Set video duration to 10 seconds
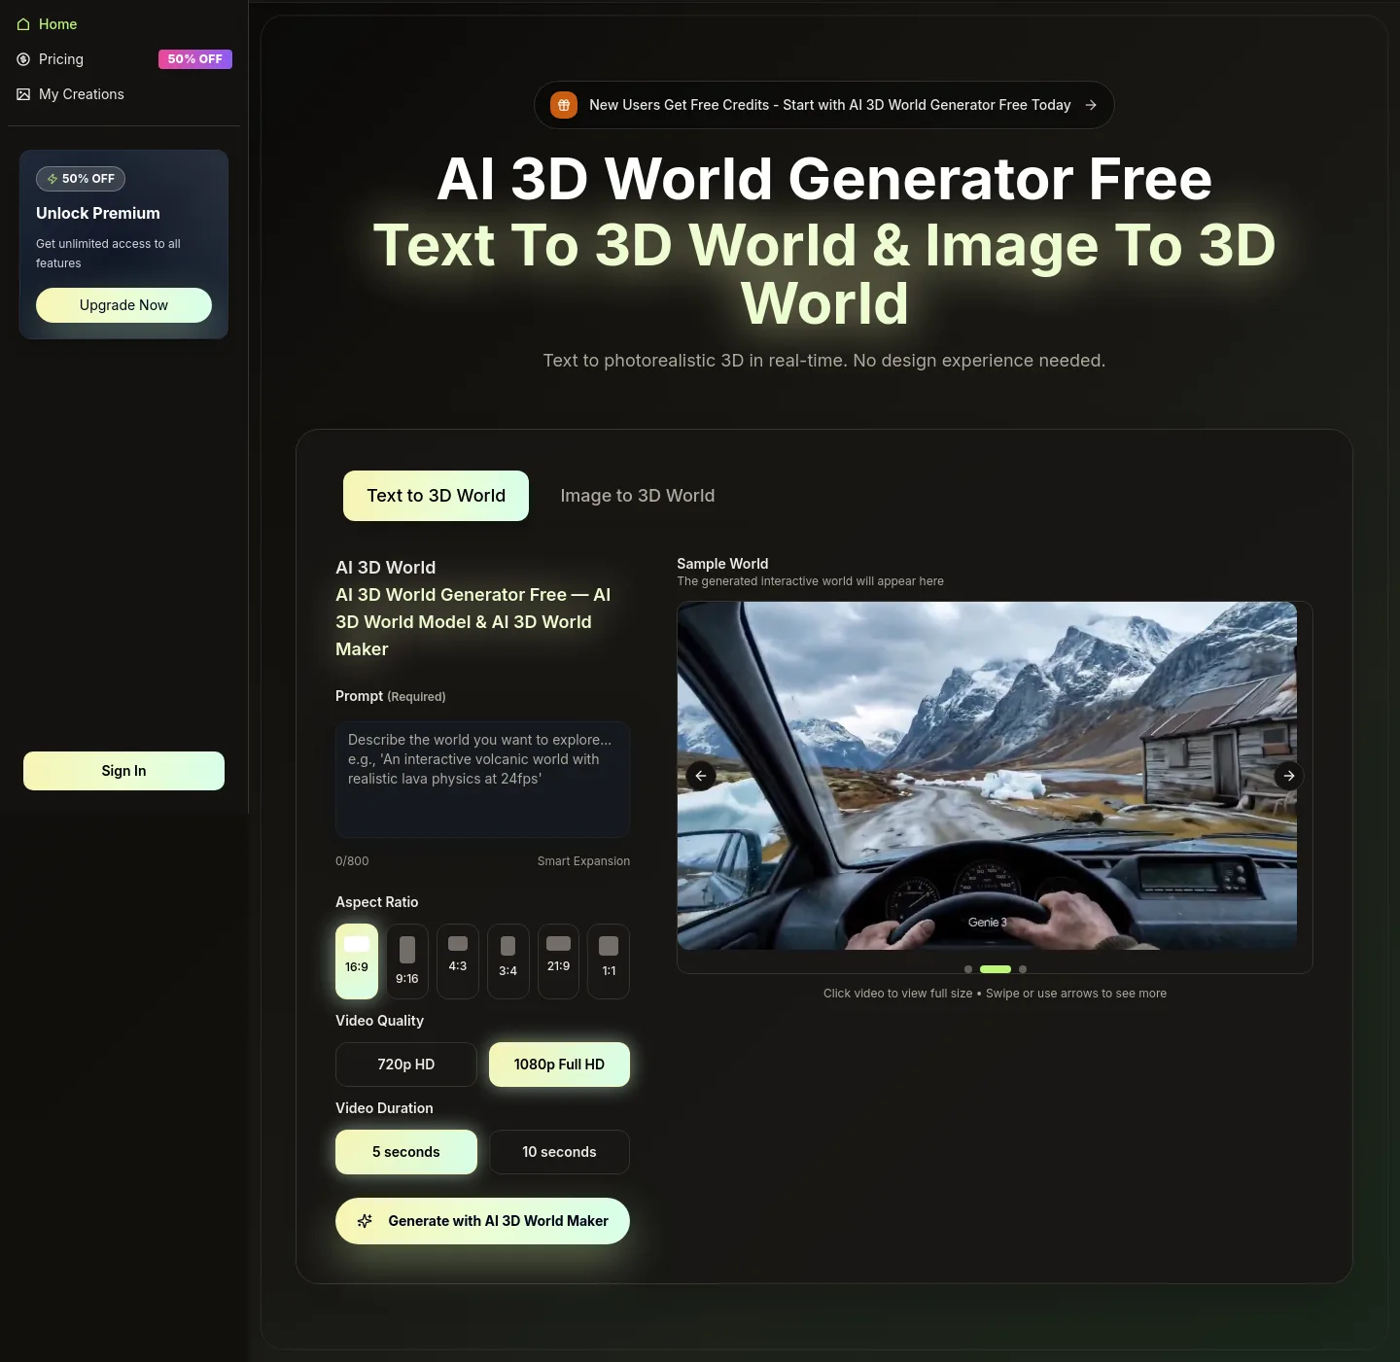The width and height of the screenshot is (1400, 1362). tap(559, 1152)
